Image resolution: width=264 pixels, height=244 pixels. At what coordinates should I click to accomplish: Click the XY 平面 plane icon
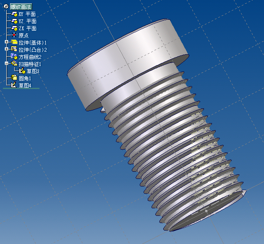pyautogui.click(x=14, y=14)
